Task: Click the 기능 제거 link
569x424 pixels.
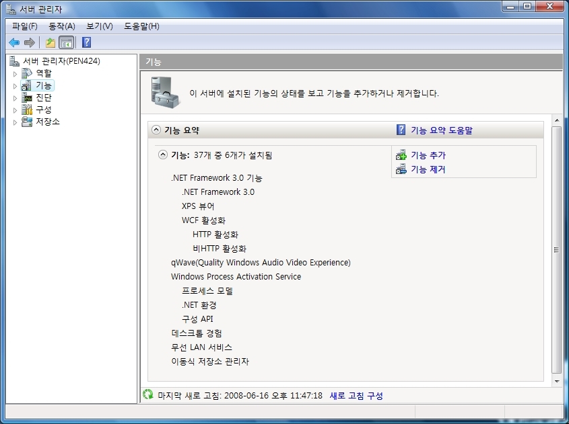Action: coord(428,169)
